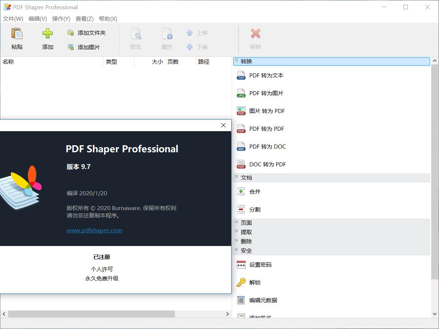Click the Add Image (添加图片) icon

tap(71, 47)
